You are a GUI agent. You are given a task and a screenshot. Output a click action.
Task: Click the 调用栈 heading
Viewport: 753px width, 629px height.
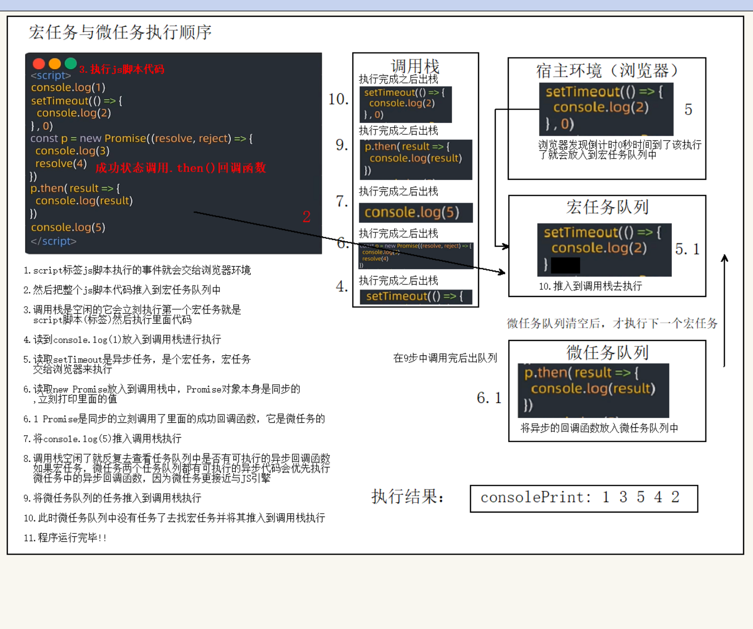point(415,66)
